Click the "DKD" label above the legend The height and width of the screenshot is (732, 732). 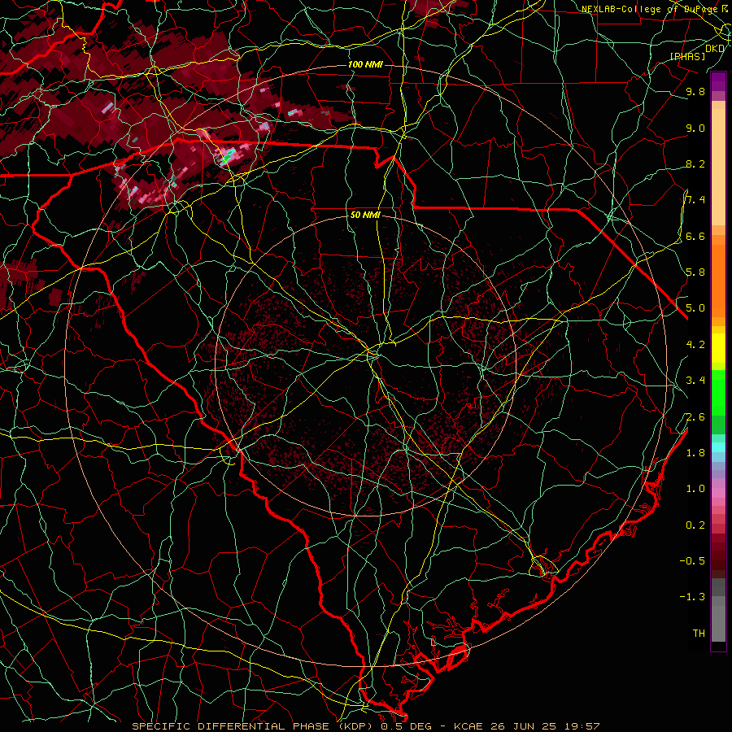[x=715, y=49]
